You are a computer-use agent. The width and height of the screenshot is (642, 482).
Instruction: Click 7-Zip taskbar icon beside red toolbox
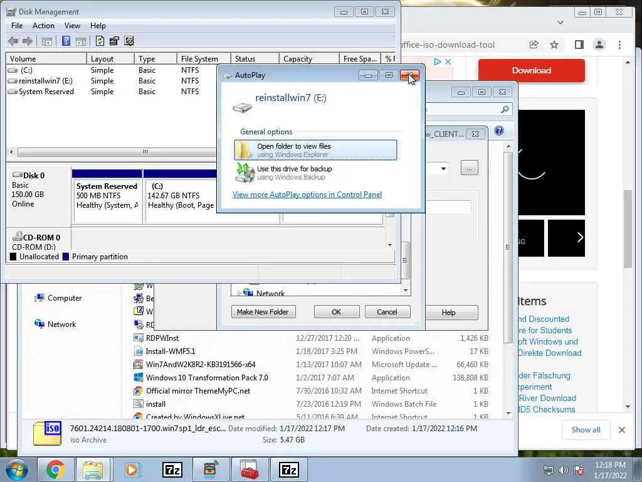288,469
